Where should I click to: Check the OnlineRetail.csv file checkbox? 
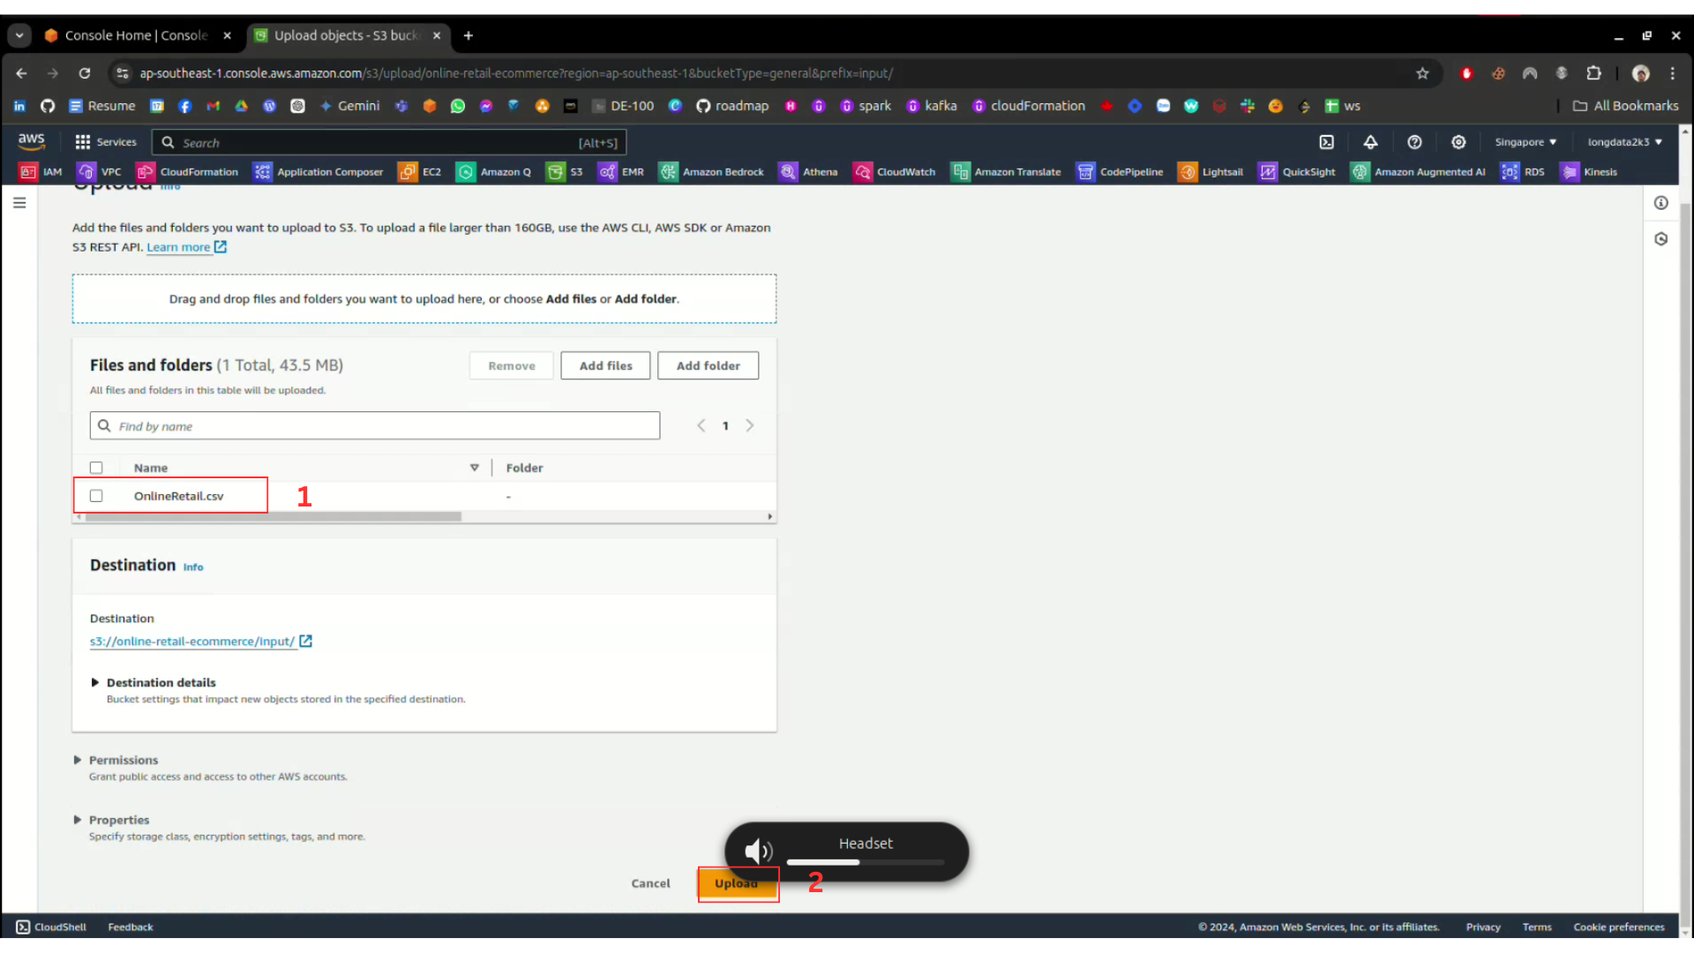point(96,496)
